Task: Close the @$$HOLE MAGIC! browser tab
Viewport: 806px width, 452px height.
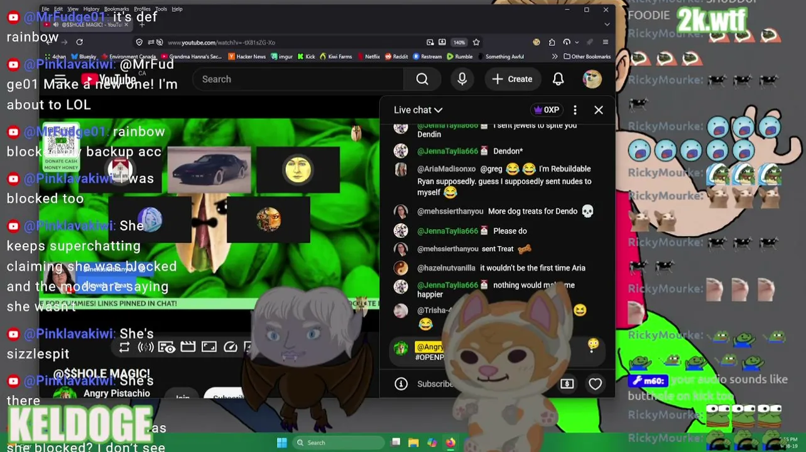Action: (x=126, y=24)
